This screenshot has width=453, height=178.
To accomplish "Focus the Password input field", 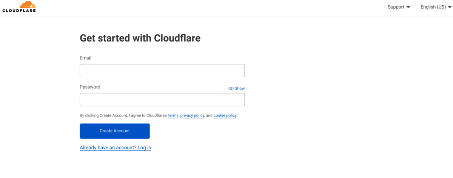I will coord(162,100).
